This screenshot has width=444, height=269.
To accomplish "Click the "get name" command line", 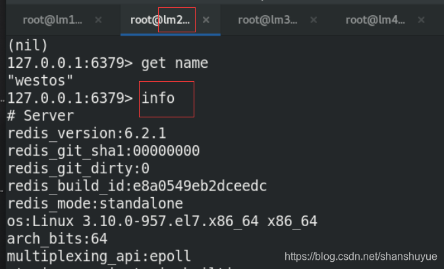I will pyautogui.click(x=108, y=63).
